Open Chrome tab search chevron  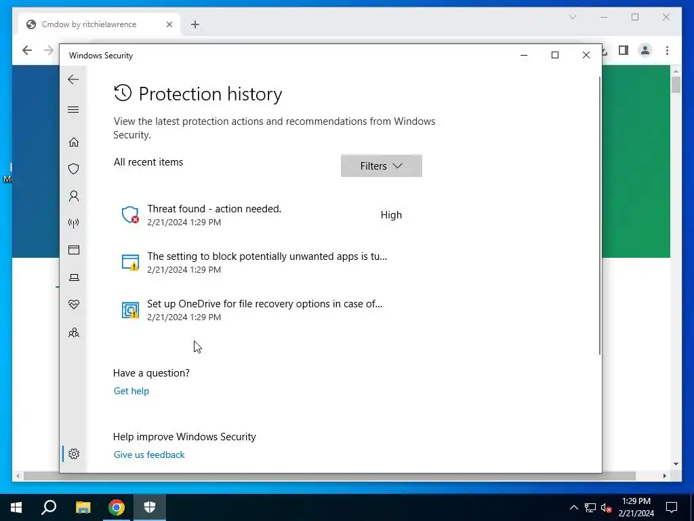click(573, 17)
